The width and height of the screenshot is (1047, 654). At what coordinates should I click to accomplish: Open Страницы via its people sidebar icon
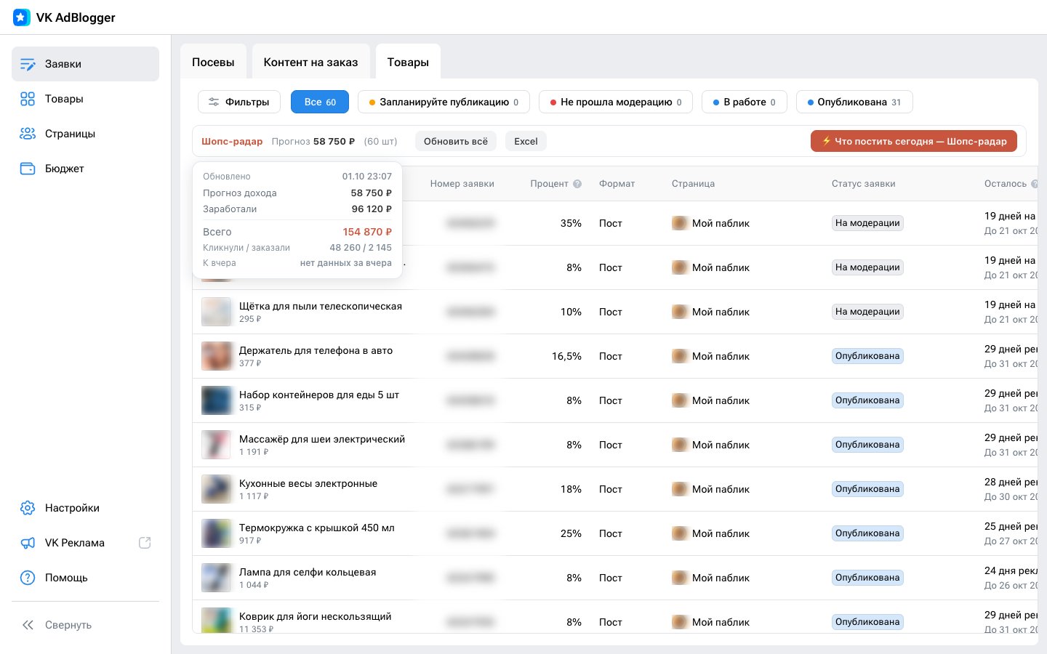point(28,134)
